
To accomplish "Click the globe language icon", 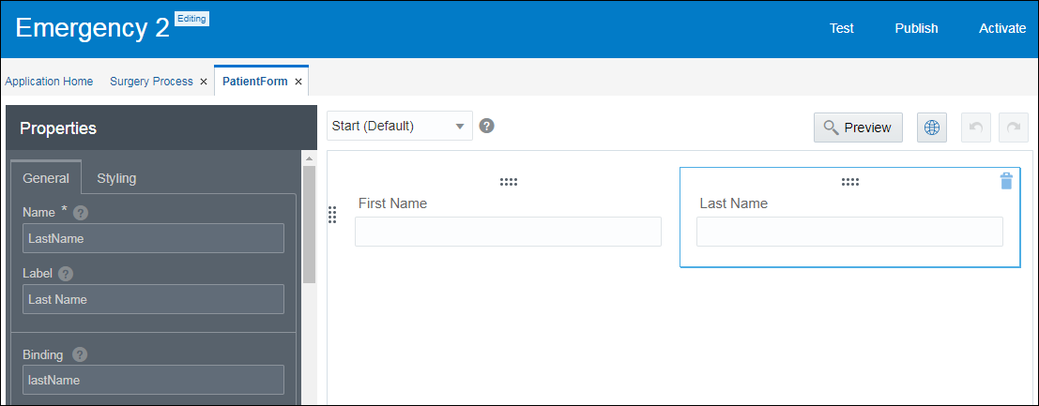I will point(932,128).
